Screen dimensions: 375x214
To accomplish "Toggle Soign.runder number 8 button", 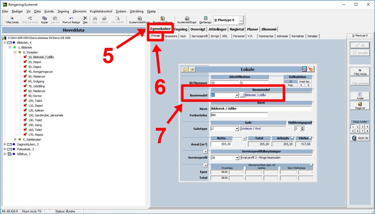I will pos(367,131).
